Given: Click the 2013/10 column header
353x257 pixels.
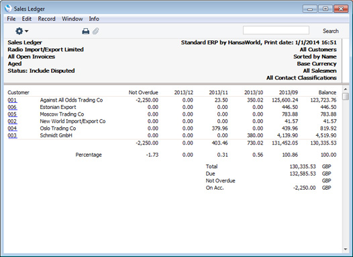Looking at the screenshot, I should coord(254,93).
